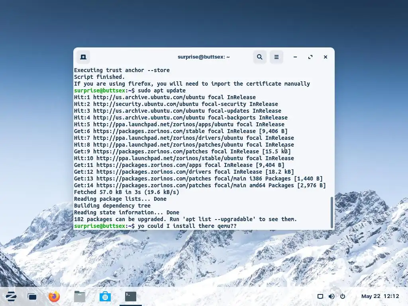
Task: Open a new terminal tab
Action: click(83, 57)
